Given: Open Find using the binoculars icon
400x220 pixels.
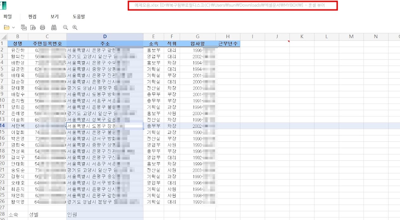Looking at the screenshot, I should (x=54, y=28).
